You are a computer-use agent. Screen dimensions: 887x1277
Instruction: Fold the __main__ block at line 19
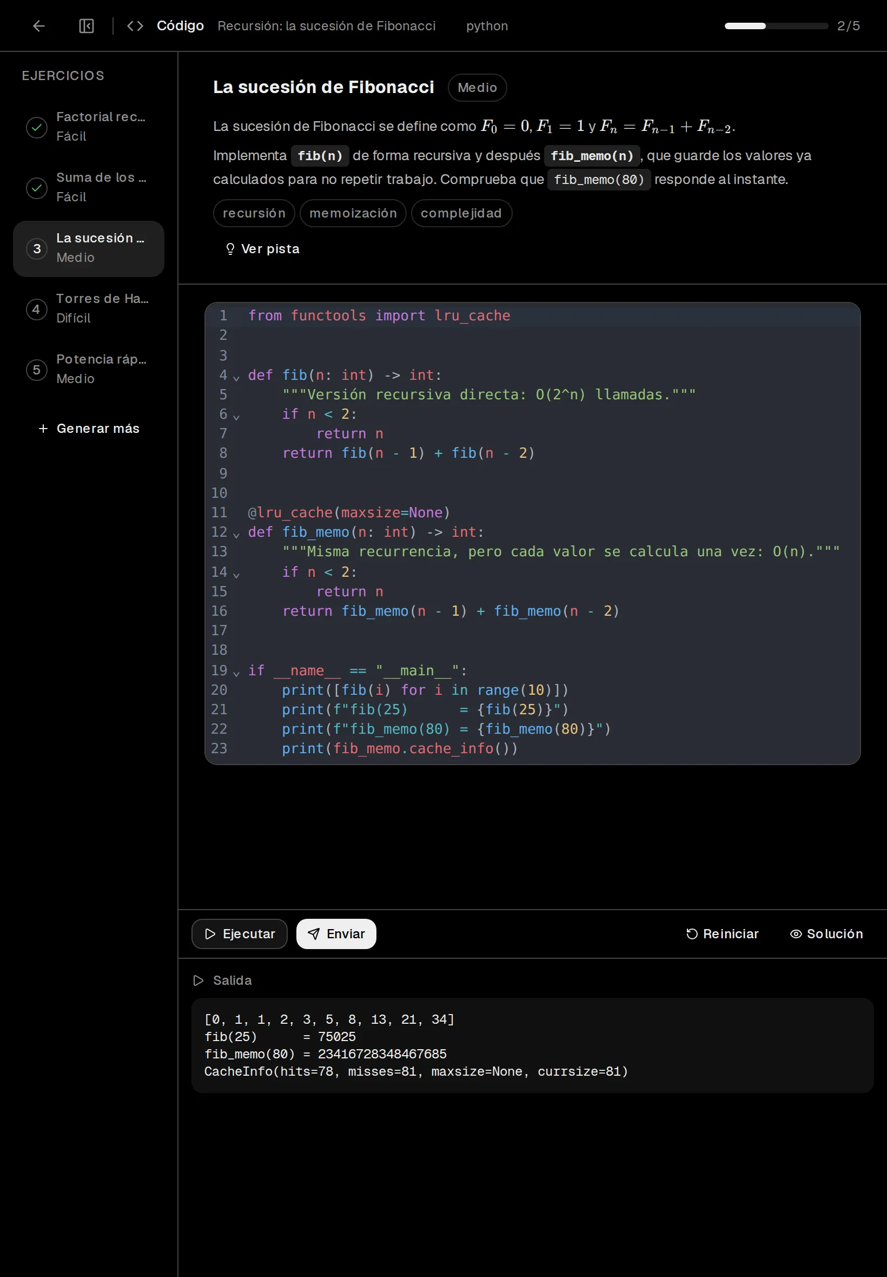pos(236,673)
